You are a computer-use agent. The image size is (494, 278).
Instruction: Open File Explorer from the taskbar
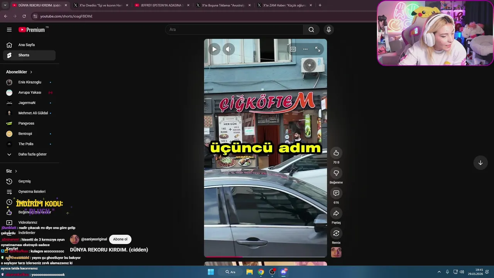coord(249,272)
